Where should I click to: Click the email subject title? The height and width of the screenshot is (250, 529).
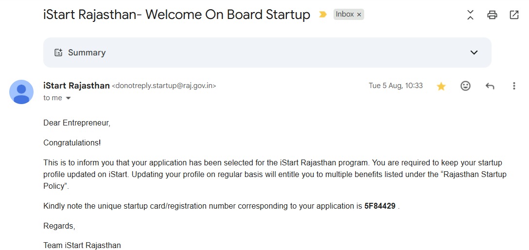point(177,15)
